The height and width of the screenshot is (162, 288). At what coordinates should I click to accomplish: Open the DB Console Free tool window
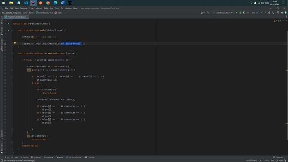(74, 157)
